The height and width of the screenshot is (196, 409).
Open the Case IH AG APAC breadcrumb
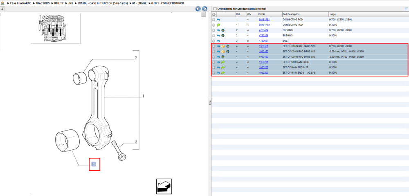pos(20,3)
